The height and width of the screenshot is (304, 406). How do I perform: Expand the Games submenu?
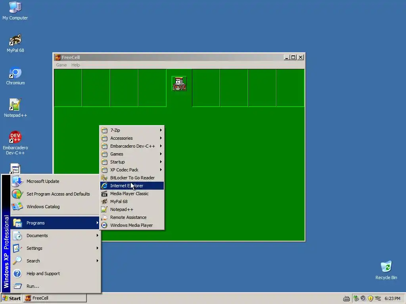pyautogui.click(x=132, y=154)
